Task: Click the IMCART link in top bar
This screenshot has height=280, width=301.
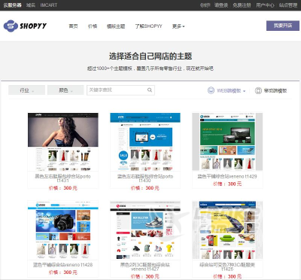Action: click(49, 5)
